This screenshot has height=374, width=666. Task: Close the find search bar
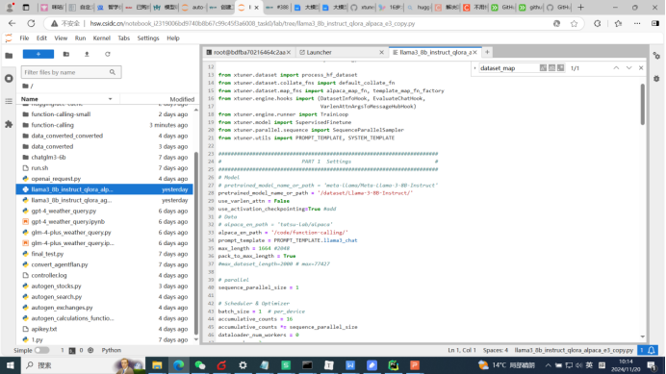coord(641,68)
